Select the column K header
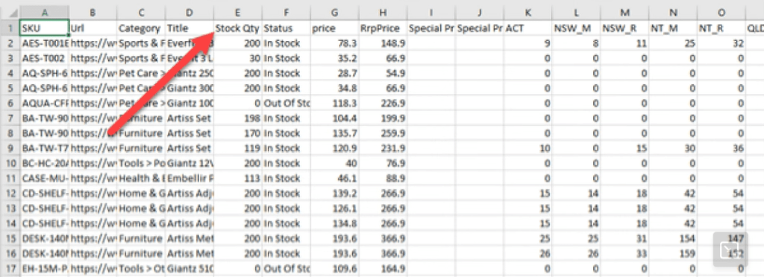This screenshot has height=277, width=764. point(528,12)
